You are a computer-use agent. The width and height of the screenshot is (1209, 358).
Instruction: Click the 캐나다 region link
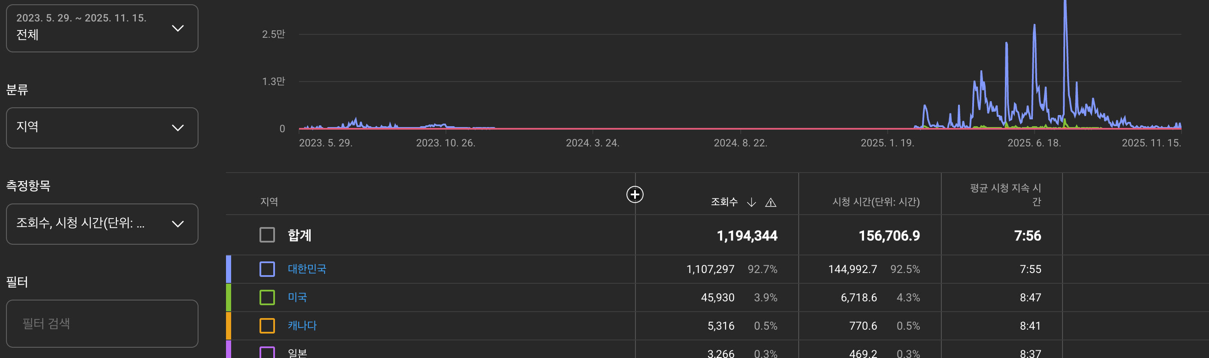click(x=302, y=325)
